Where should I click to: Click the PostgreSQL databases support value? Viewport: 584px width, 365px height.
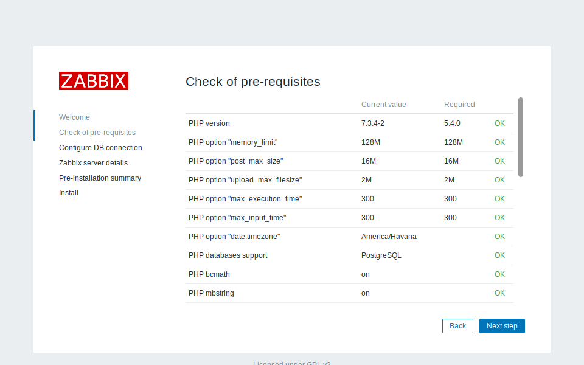point(381,255)
